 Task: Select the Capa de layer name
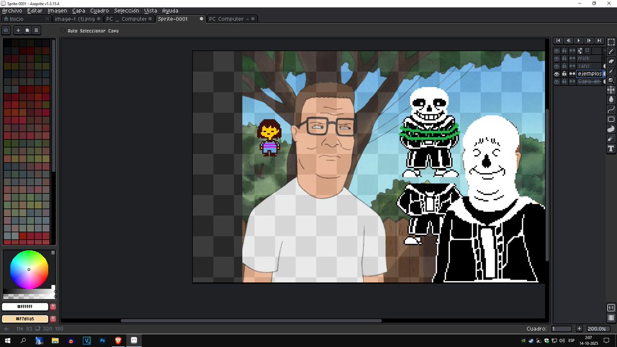tap(590, 82)
